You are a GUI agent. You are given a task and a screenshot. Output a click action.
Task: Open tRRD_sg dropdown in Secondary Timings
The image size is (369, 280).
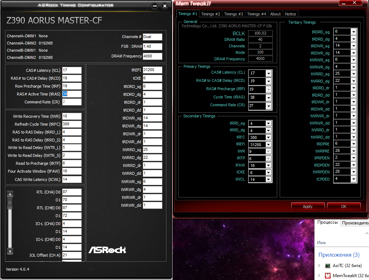coord(269,123)
